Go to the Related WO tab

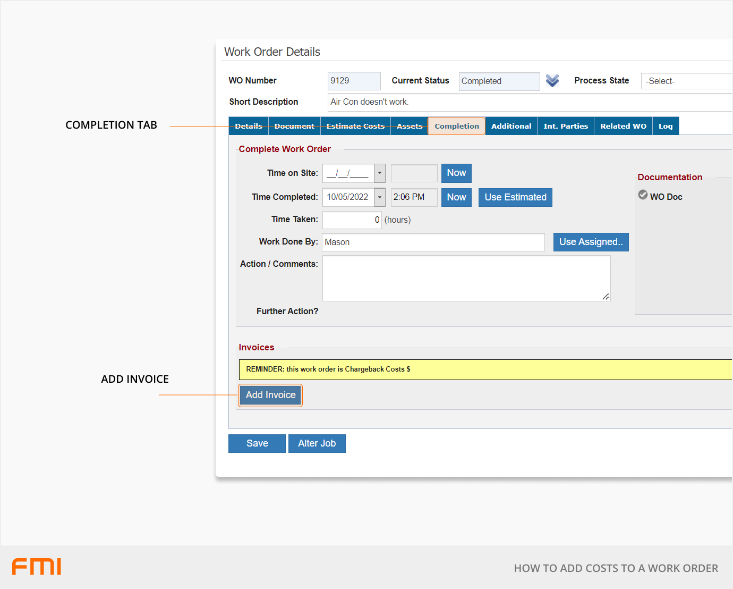[x=623, y=126]
